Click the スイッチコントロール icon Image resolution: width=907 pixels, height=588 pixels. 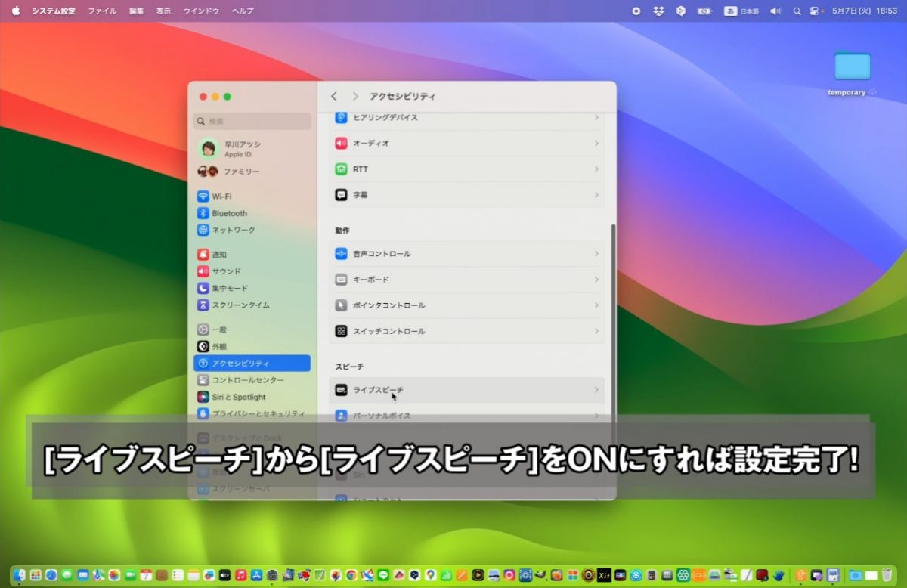pos(341,331)
